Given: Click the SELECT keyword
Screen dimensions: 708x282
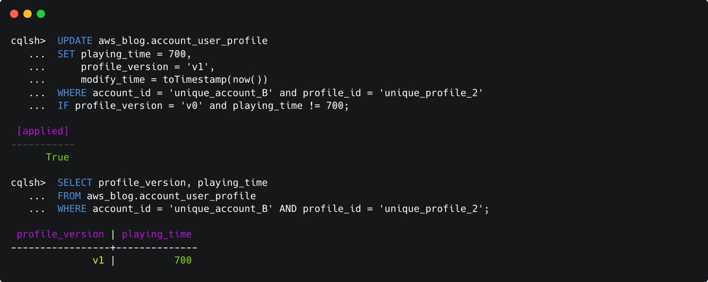Looking at the screenshot, I should (x=75, y=183).
